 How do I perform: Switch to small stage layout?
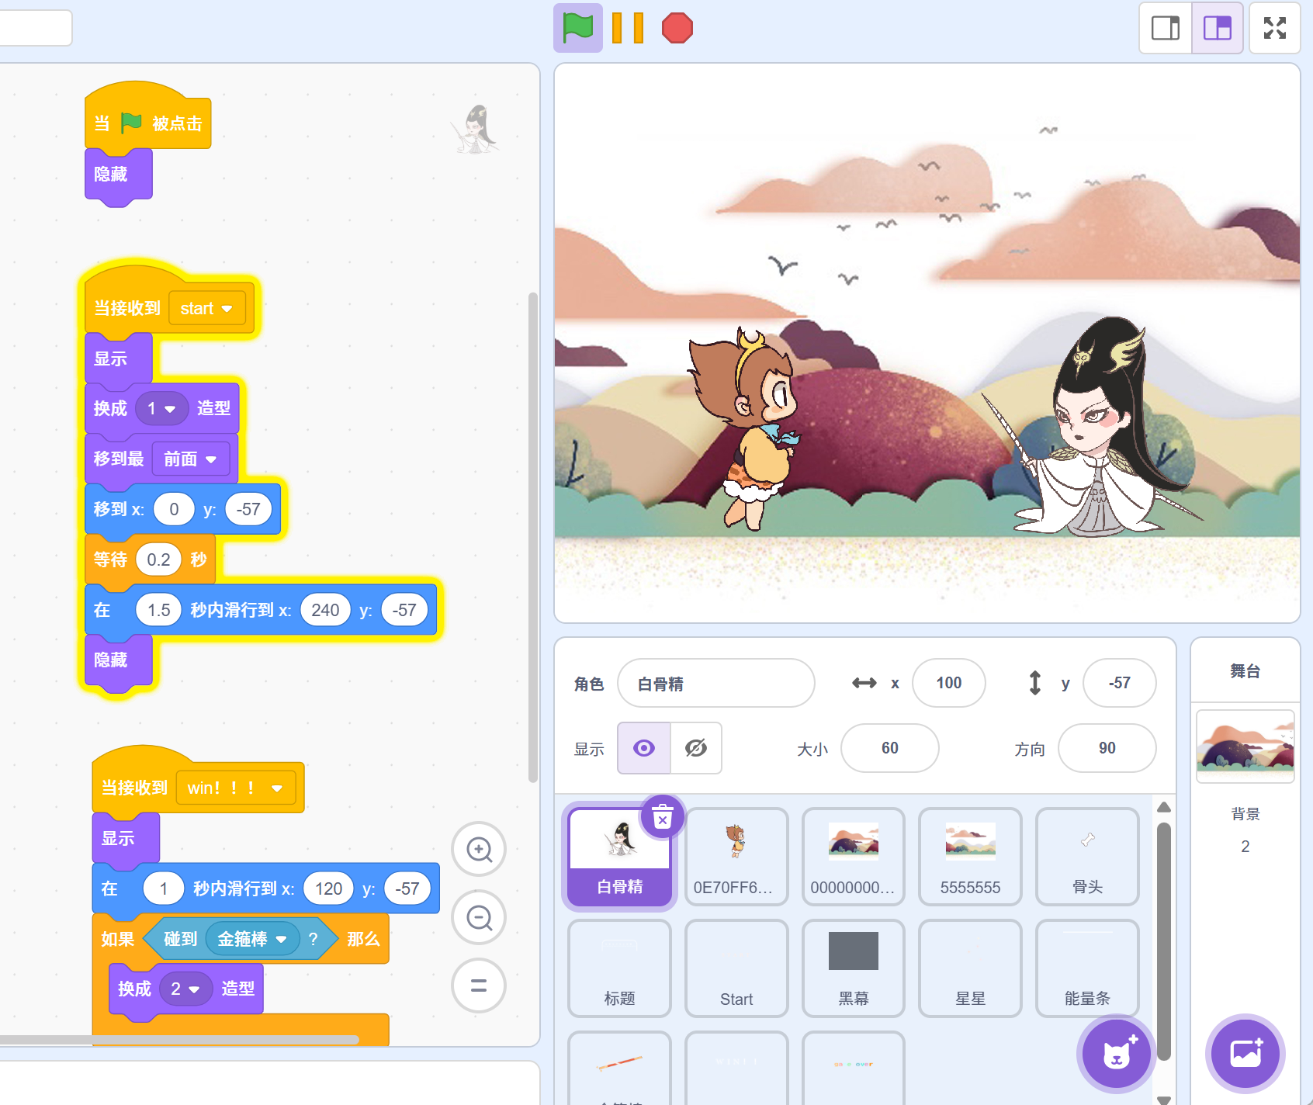click(x=1165, y=28)
